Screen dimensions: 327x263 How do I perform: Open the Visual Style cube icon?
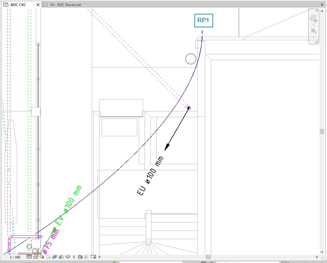point(36,257)
